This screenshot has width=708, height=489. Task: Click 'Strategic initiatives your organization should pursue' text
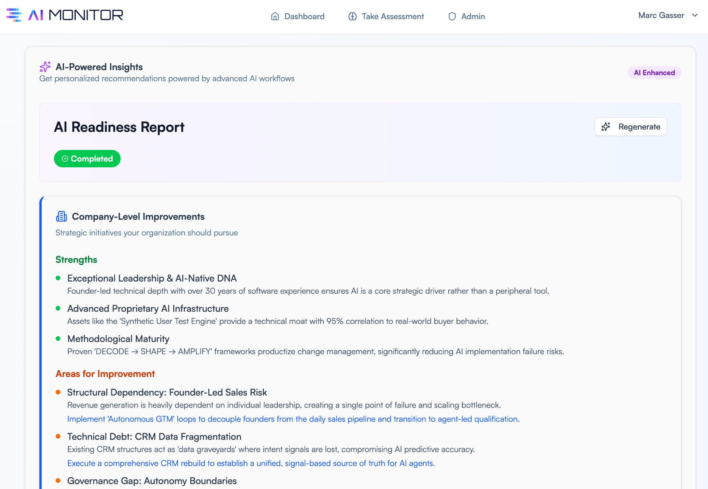coord(147,233)
